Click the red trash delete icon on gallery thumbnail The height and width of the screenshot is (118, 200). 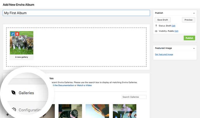[17, 34]
